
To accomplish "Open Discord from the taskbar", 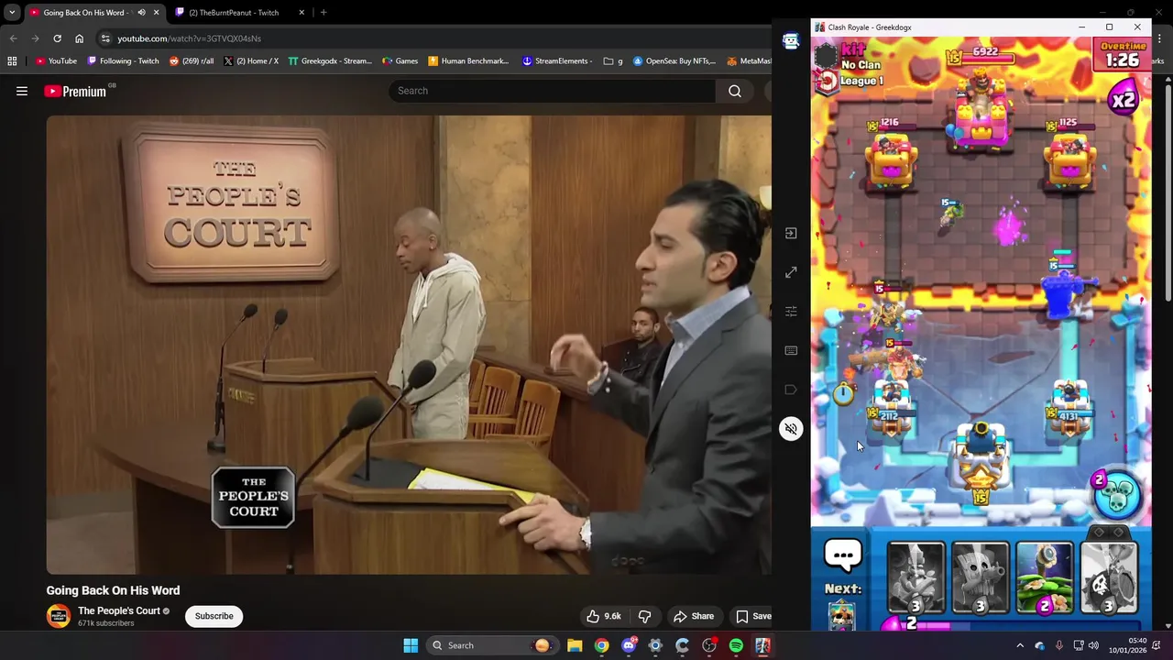I will point(629,645).
